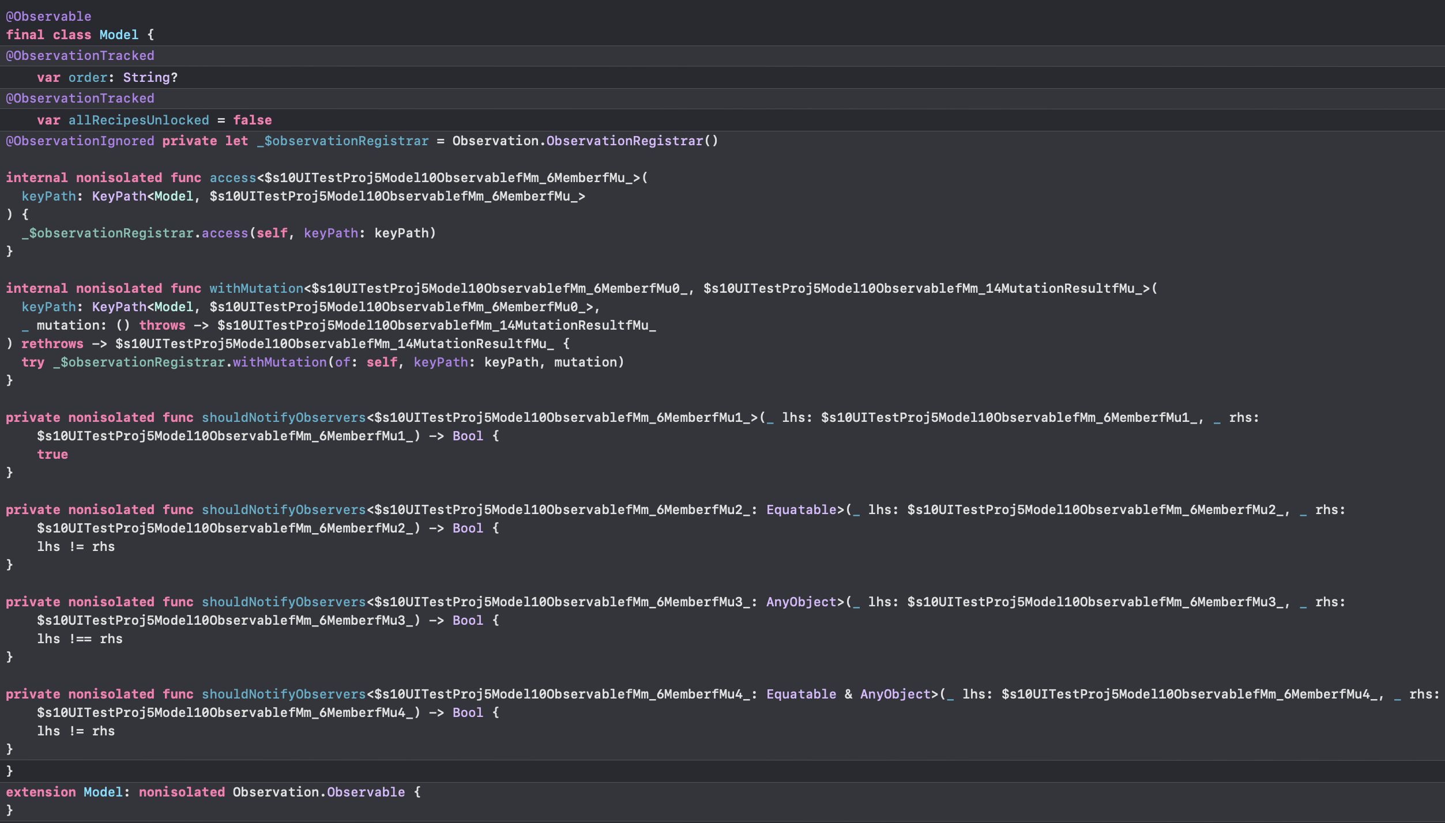Click the "extension" keyword
The image size is (1445, 823).
(41, 792)
